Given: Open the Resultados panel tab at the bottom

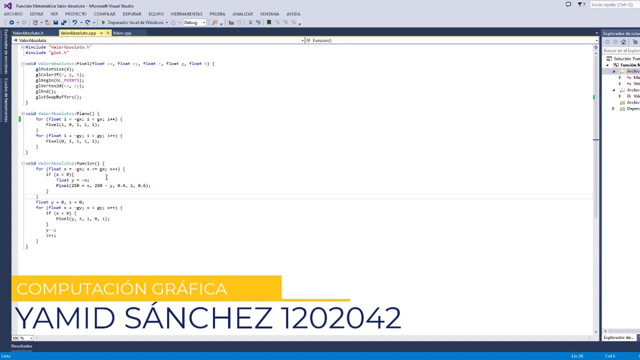Looking at the screenshot, I should coord(22,346).
